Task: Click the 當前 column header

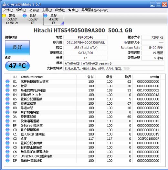Action: tap(86, 77)
